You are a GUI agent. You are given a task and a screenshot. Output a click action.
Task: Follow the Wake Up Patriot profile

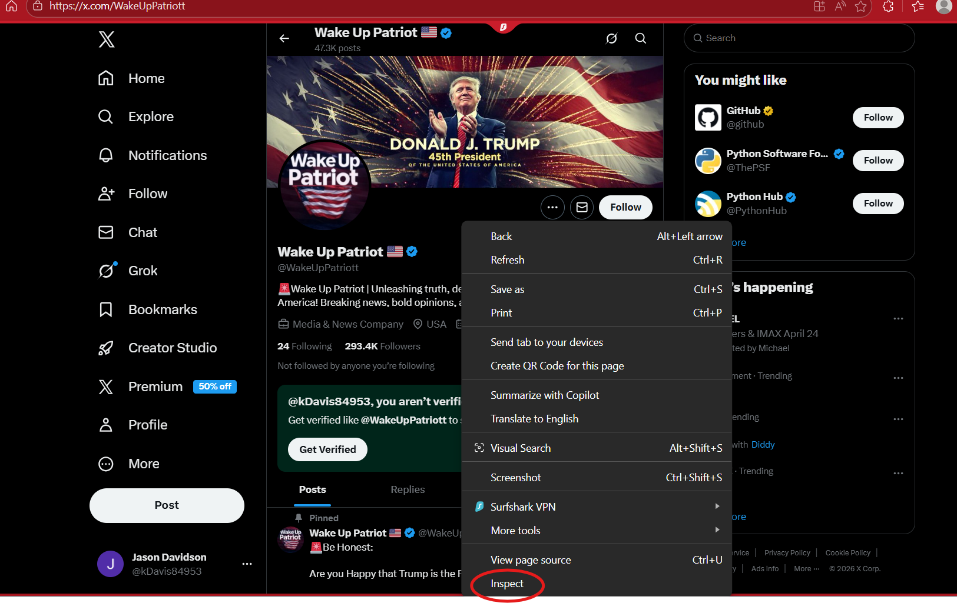(625, 207)
